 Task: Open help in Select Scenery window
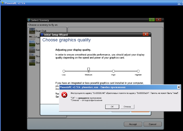tap(152, 20)
